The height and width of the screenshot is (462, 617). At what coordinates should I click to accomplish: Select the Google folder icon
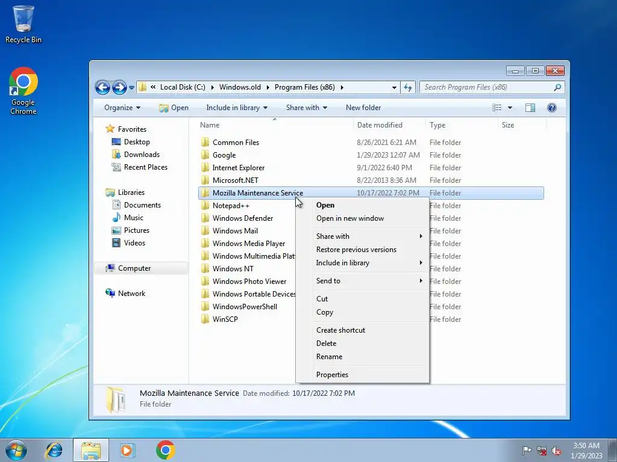tap(205, 155)
